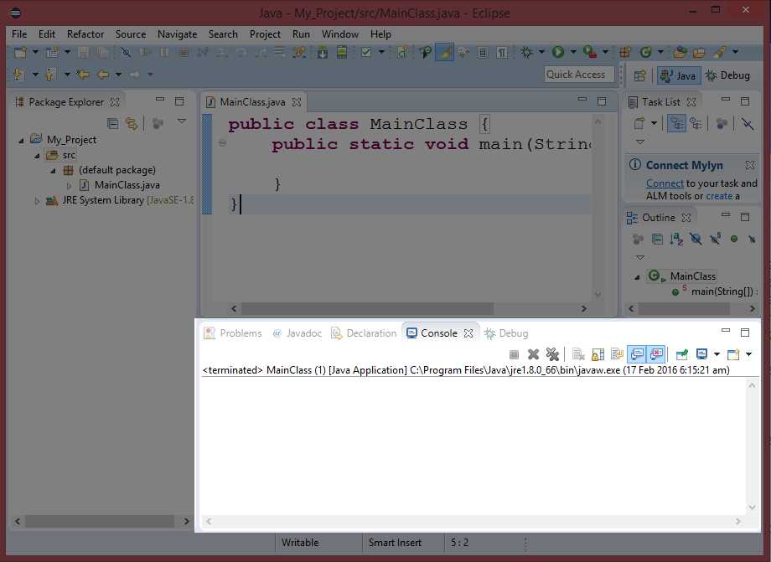Viewport: 771px width, 562px height.
Task: Expand MainClass.java tree node
Action: coord(69,186)
